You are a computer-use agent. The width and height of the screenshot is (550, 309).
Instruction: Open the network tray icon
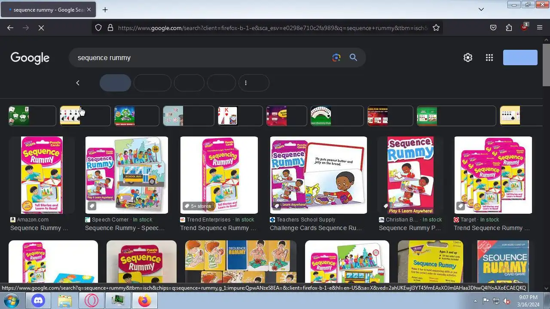(x=496, y=301)
